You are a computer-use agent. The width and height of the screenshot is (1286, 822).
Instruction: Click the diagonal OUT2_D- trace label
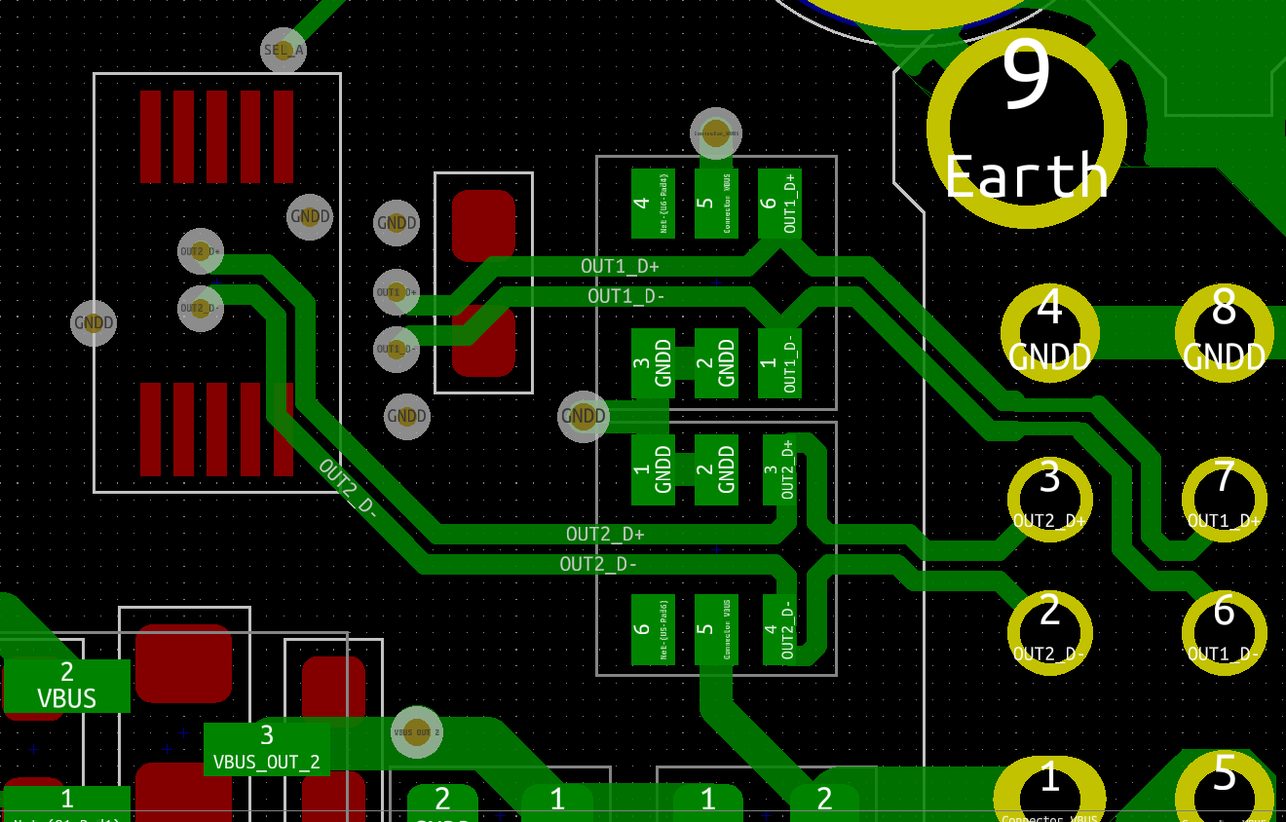(348, 487)
